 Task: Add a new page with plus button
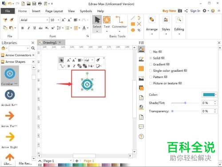pyautogui.click(x=77, y=161)
